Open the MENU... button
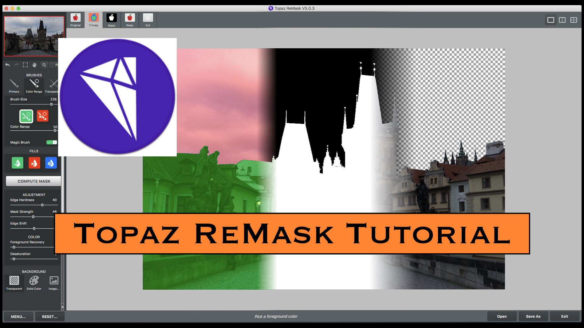 pos(18,316)
